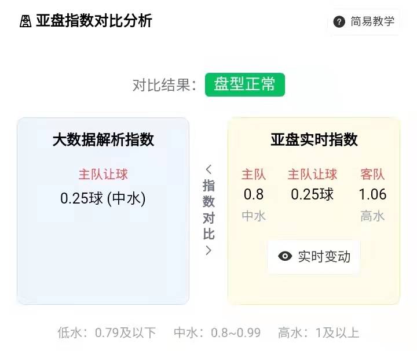Select the 大数据解析指数 card title
This screenshot has width=417, height=351.
103,140
